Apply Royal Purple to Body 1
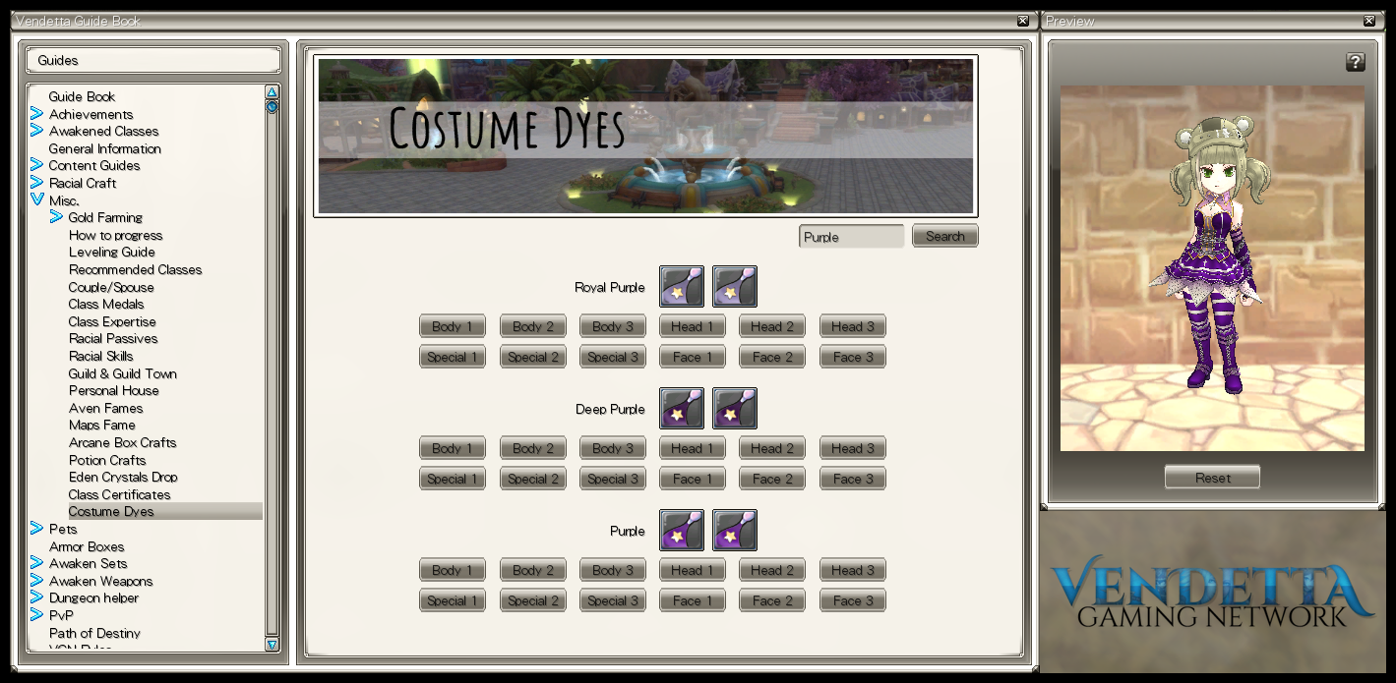Image resolution: width=1396 pixels, height=683 pixels. (x=452, y=326)
